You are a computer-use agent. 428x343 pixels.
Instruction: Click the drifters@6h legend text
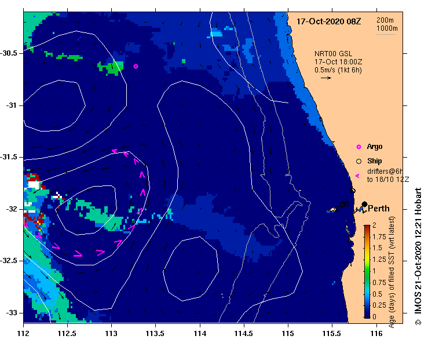pos(385,171)
